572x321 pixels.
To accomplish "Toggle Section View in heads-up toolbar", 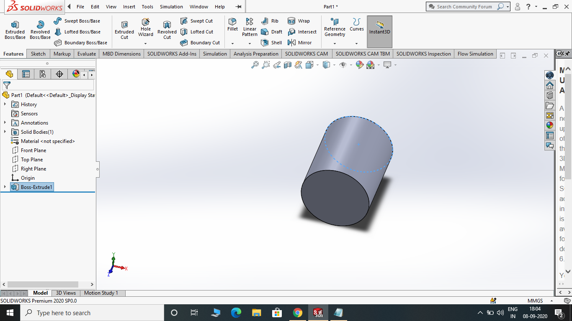I will pyautogui.click(x=286, y=65).
